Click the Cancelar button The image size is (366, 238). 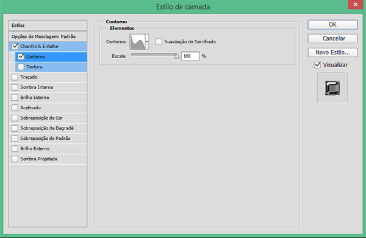332,38
